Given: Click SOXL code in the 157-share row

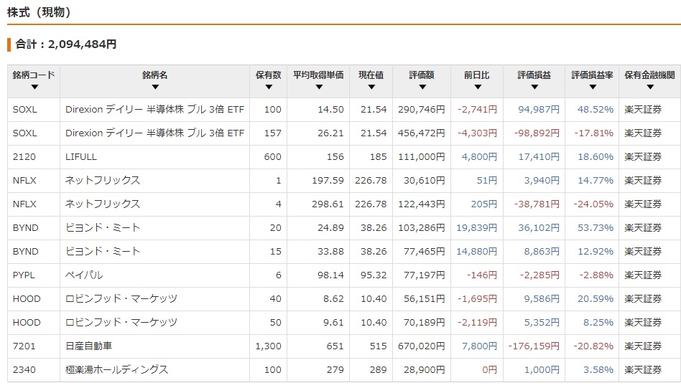Looking at the screenshot, I should coord(24,133).
